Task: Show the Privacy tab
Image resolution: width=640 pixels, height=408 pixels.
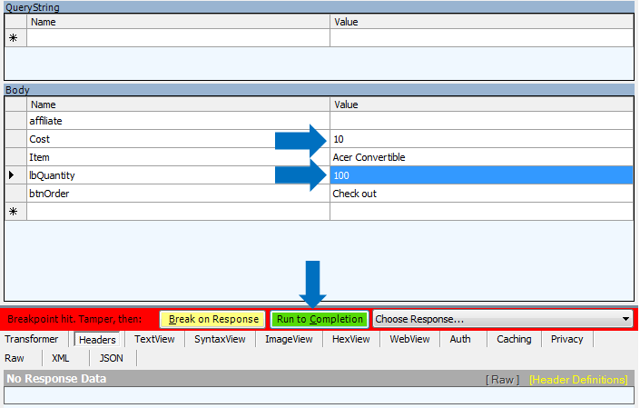Action: point(567,339)
